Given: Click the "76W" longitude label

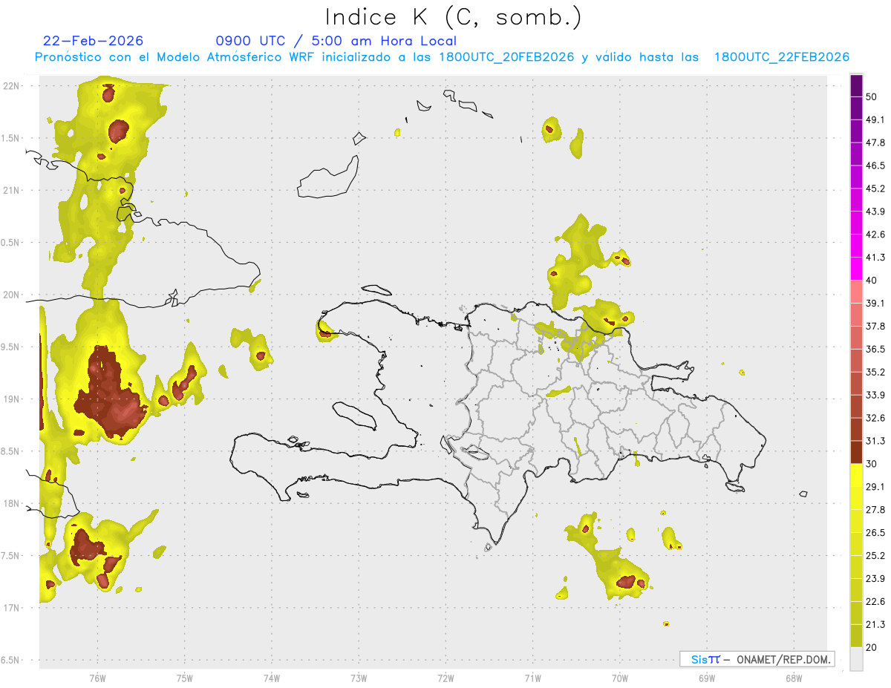Looking at the screenshot, I should click(x=97, y=678).
